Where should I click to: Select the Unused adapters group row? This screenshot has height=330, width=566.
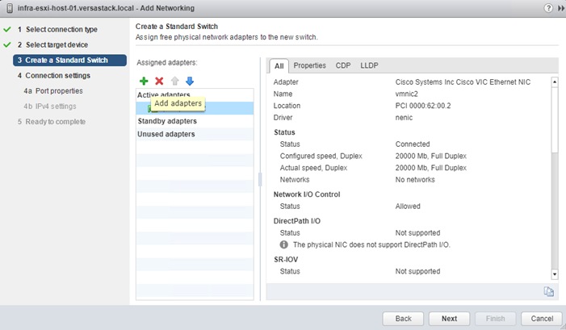tap(195, 134)
